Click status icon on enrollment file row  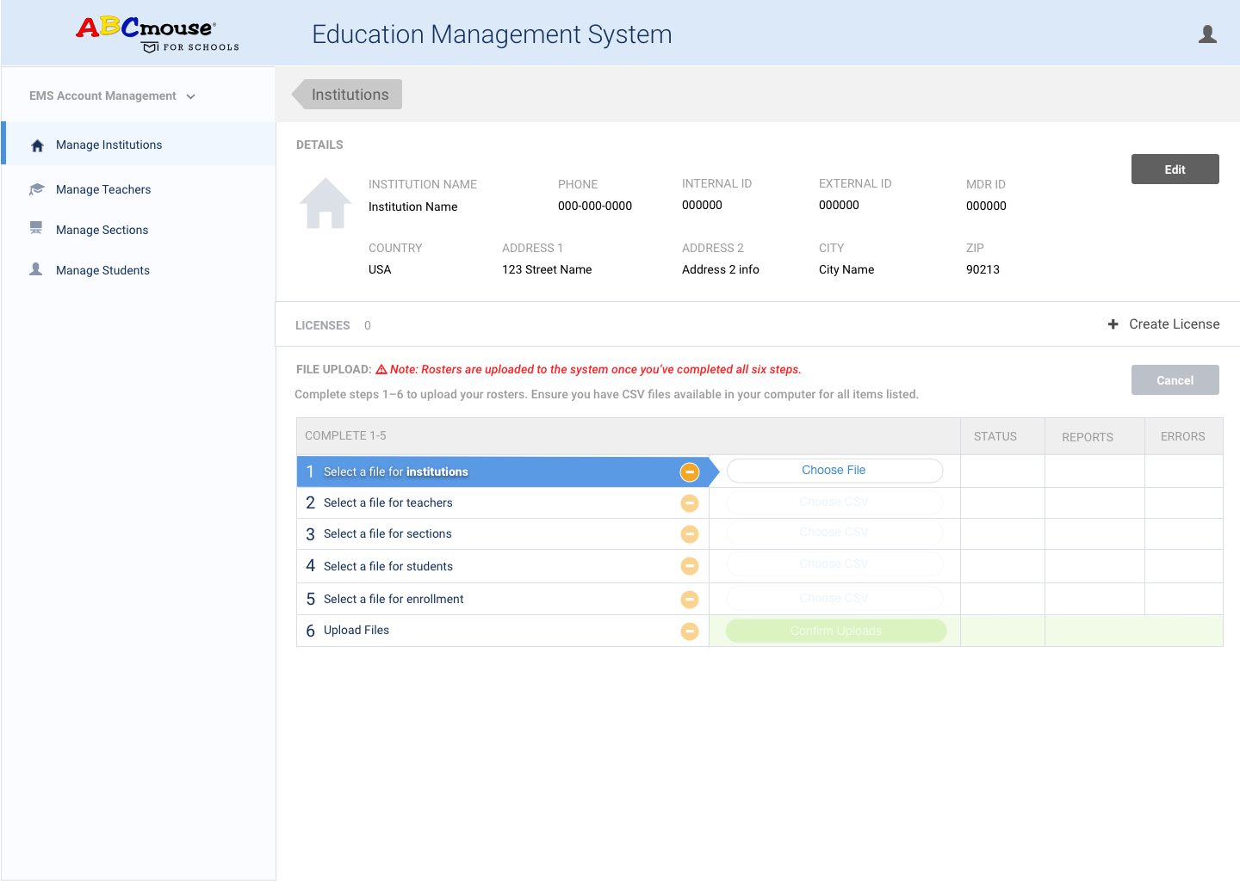690,599
